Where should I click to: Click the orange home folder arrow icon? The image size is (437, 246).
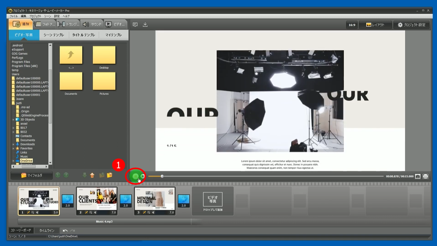tap(92, 175)
